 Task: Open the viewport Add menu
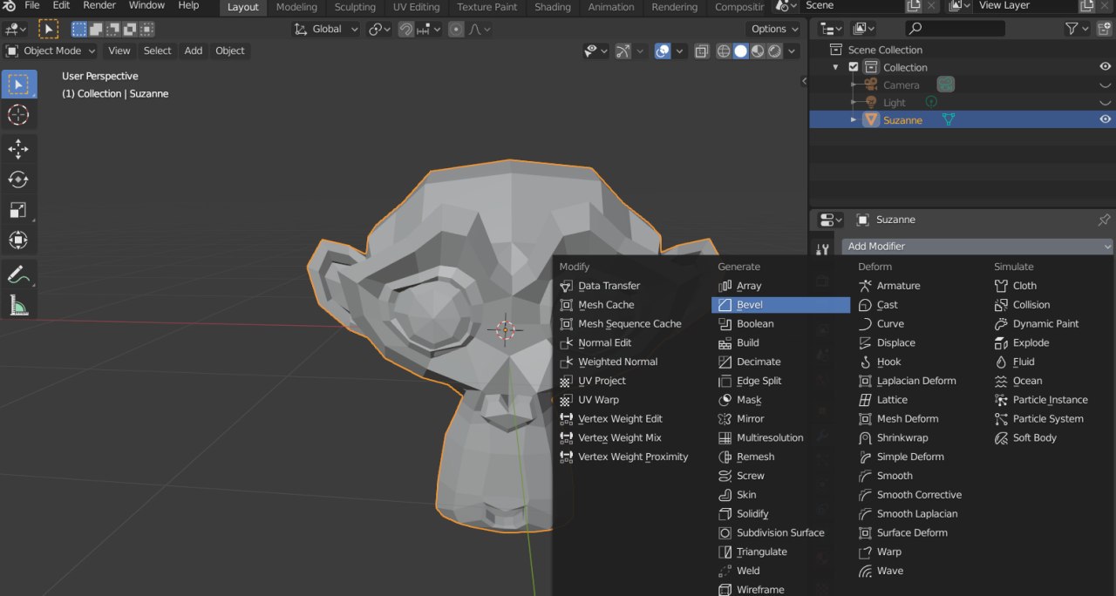click(x=194, y=51)
